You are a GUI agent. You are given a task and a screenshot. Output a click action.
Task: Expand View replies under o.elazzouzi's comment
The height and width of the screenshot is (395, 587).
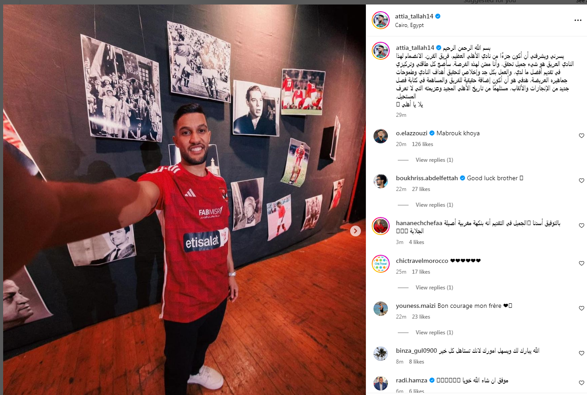434,160
